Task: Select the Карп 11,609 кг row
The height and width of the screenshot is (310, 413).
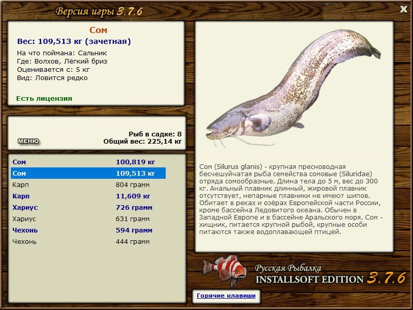Action: tap(88, 196)
